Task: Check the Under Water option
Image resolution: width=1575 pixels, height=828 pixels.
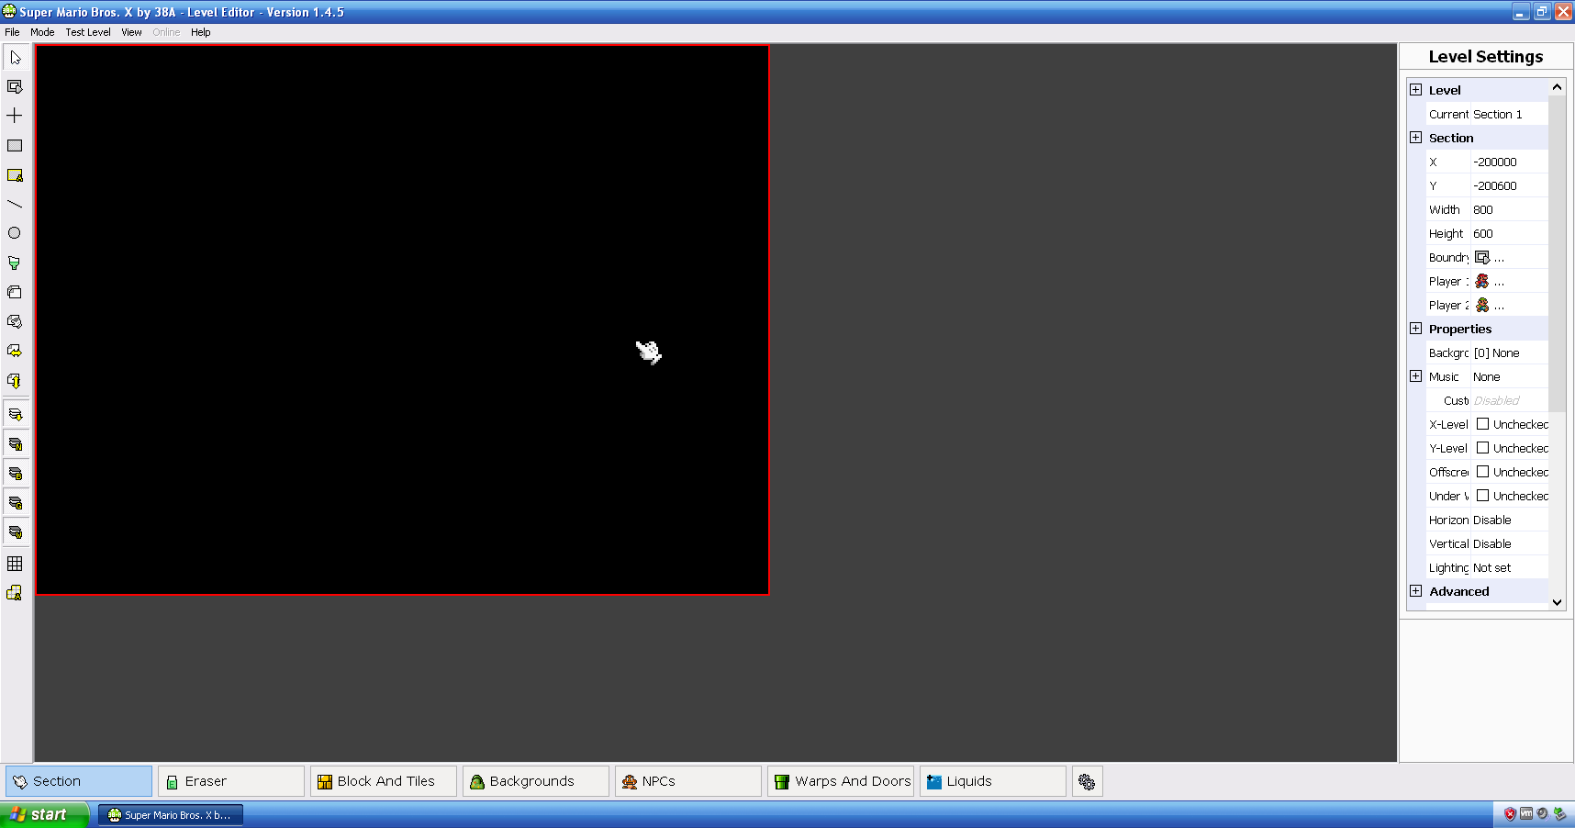Action: 1484,496
